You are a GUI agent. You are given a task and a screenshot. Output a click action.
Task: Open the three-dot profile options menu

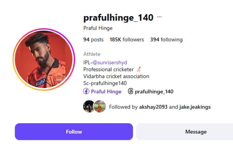coord(159,17)
